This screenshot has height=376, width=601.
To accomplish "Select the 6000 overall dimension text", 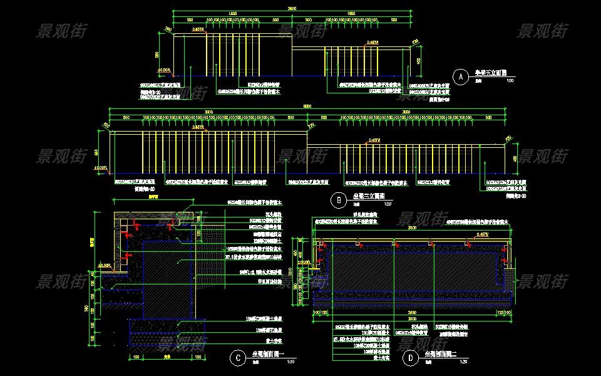I will tap(307, 106).
